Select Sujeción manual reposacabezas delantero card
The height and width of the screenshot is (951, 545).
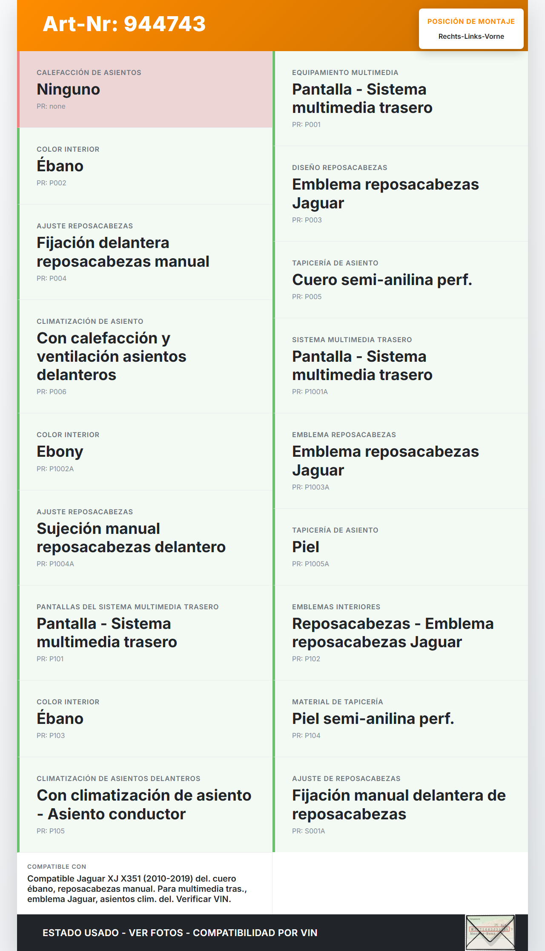145,538
